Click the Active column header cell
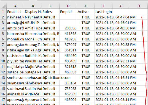Image resolution: width=148 pixels, height=105 pixels. coord(86,12)
